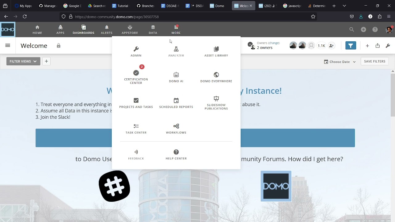Click the lock icon next to Welcome
395x222 pixels.
[x=58, y=46]
